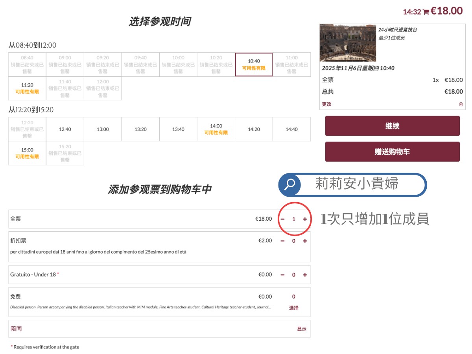Screen dimensions: 472x354
Task: Add a Gratuito Under 18 ticket
Action: coord(305,275)
